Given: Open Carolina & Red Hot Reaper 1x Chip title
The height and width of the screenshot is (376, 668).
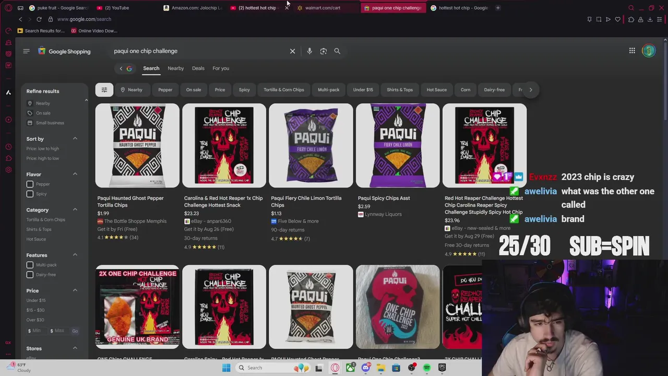Looking at the screenshot, I should (x=223, y=202).
